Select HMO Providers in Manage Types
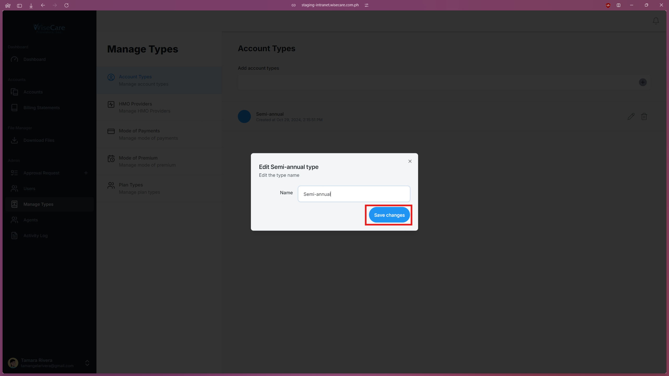This screenshot has width=669, height=376. coord(135,104)
